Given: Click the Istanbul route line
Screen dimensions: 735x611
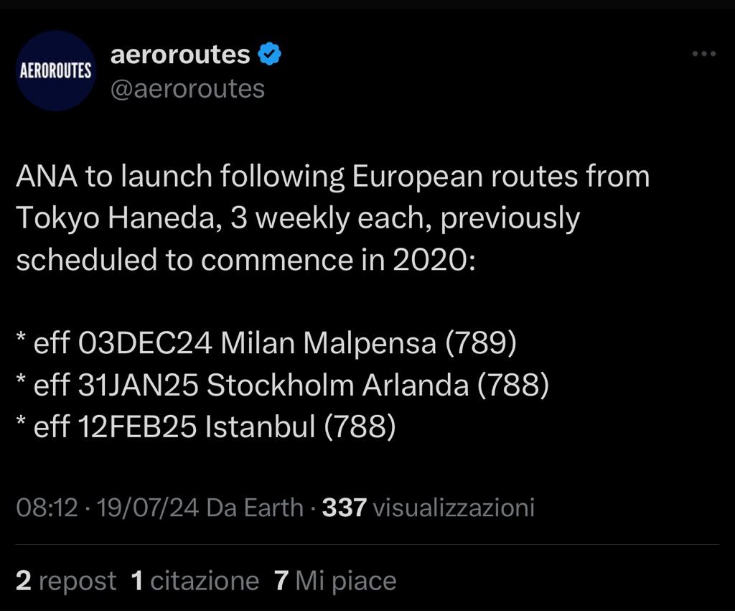Looking at the screenshot, I should (x=206, y=426).
